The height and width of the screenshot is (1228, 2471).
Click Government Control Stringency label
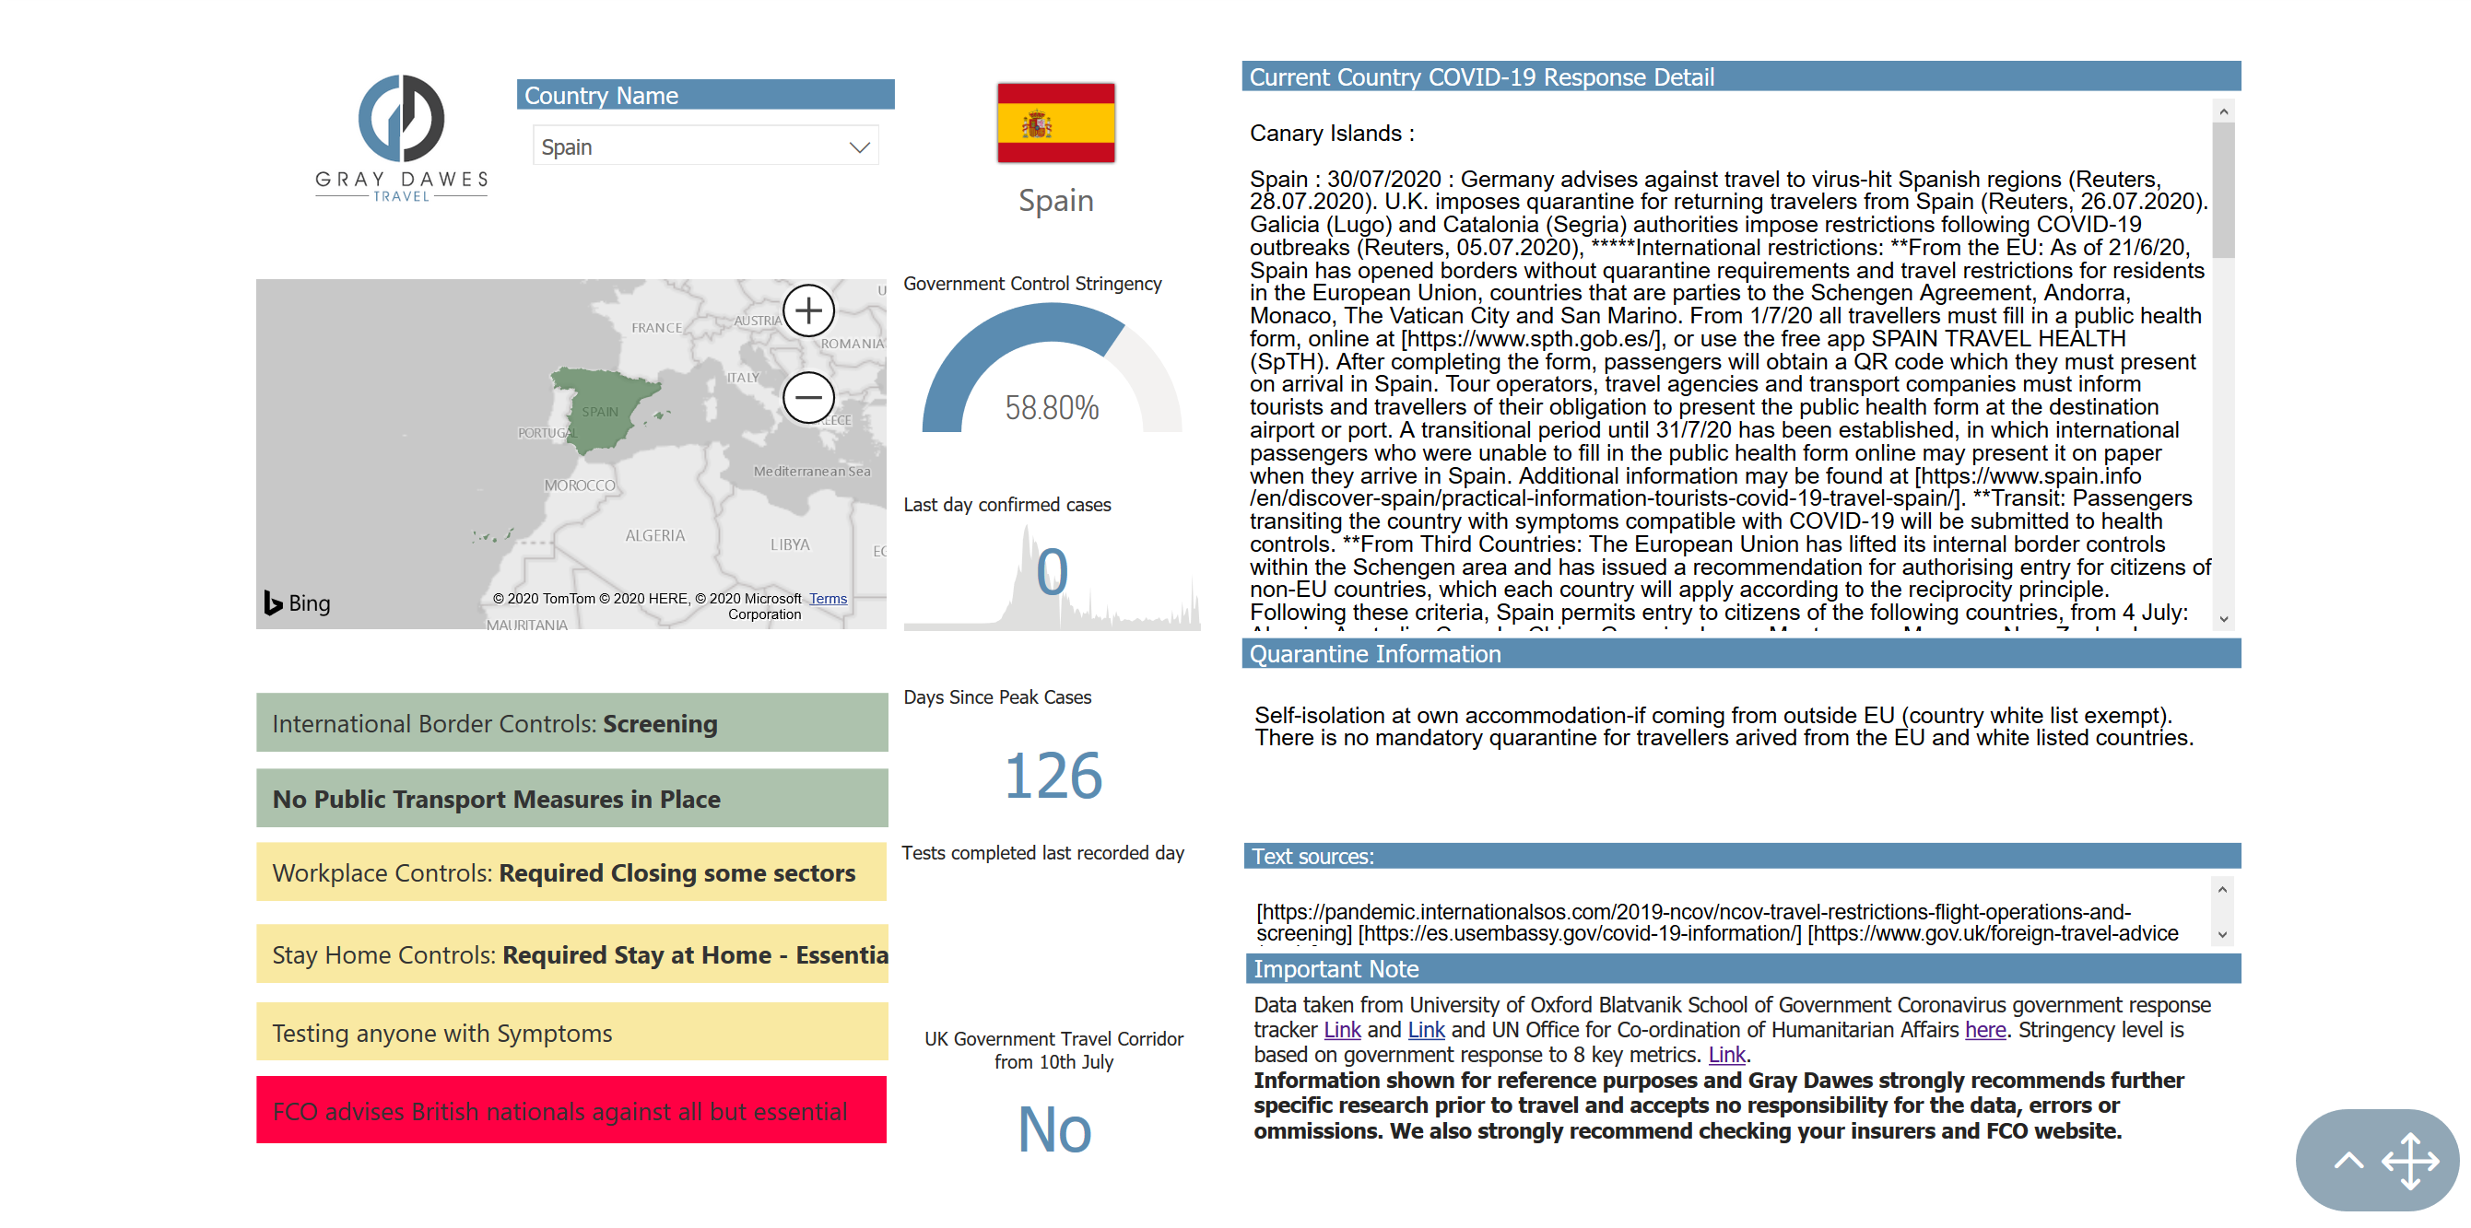coord(1032,284)
